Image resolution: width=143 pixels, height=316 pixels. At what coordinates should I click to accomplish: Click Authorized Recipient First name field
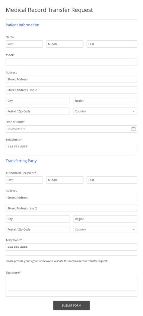[x=24, y=180]
